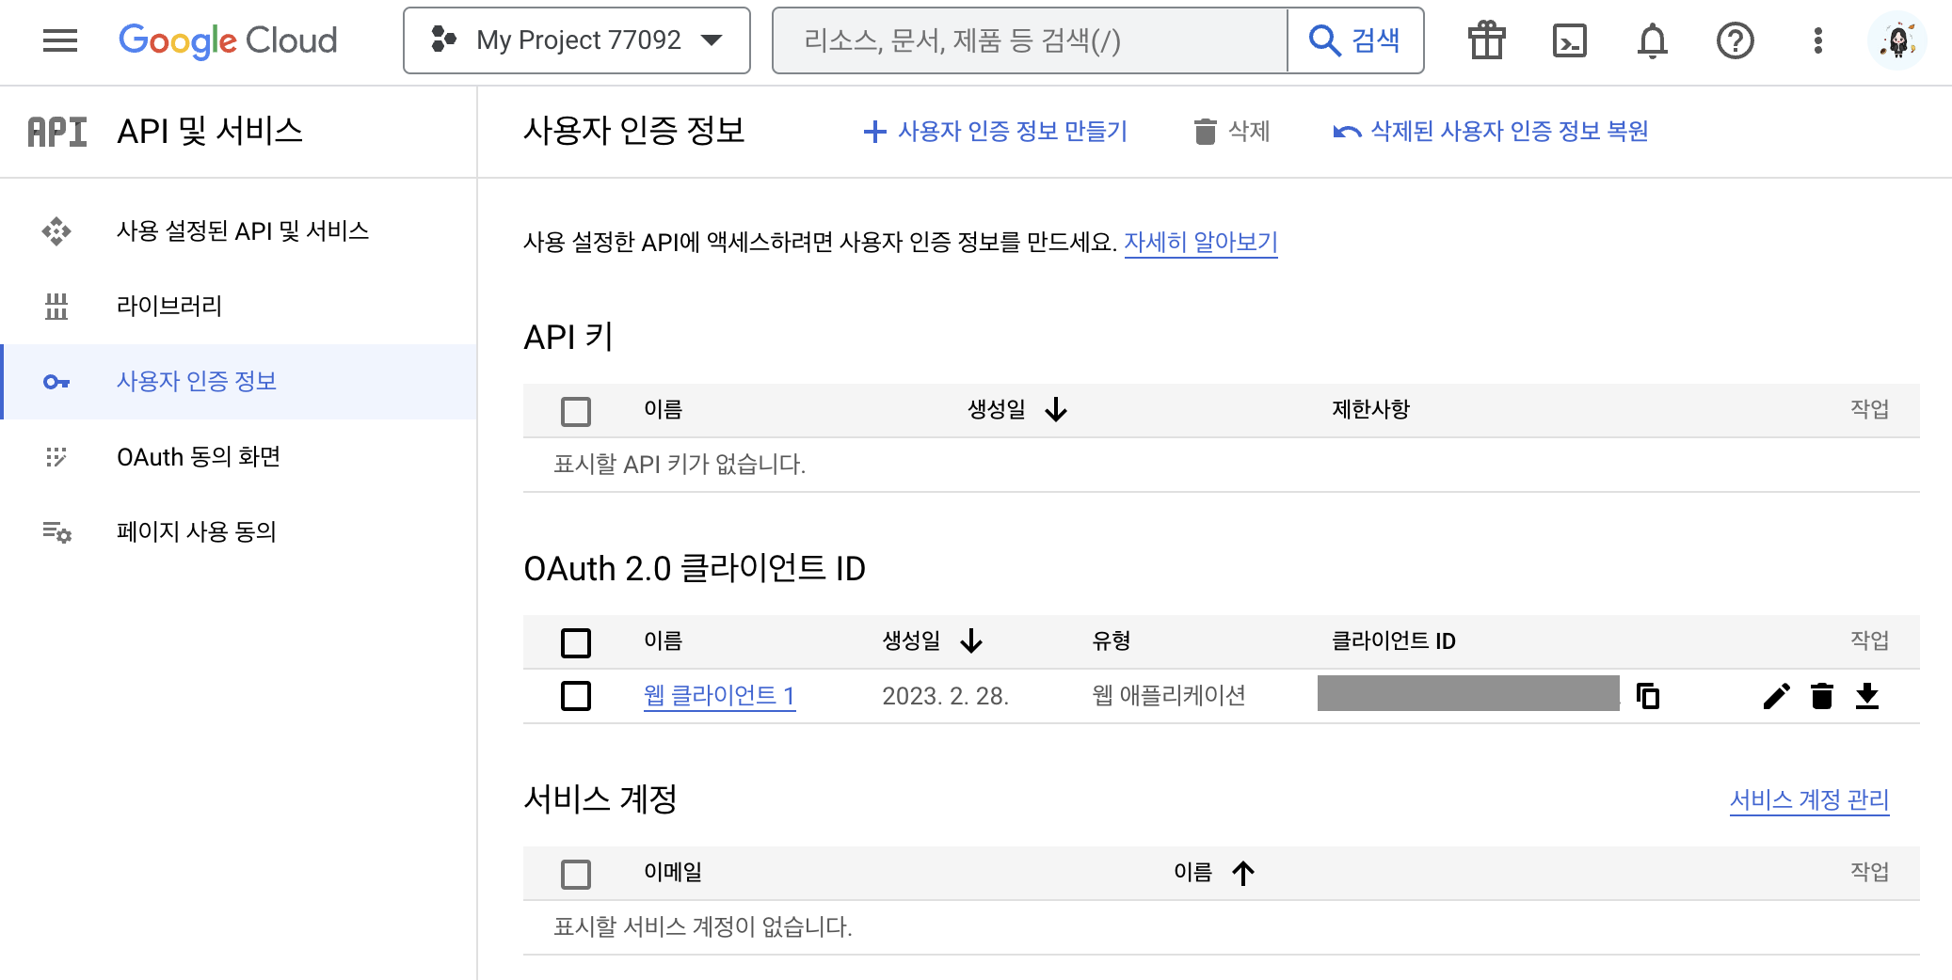Open the notifications bell

pyautogui.click(x=1652, y=40)
